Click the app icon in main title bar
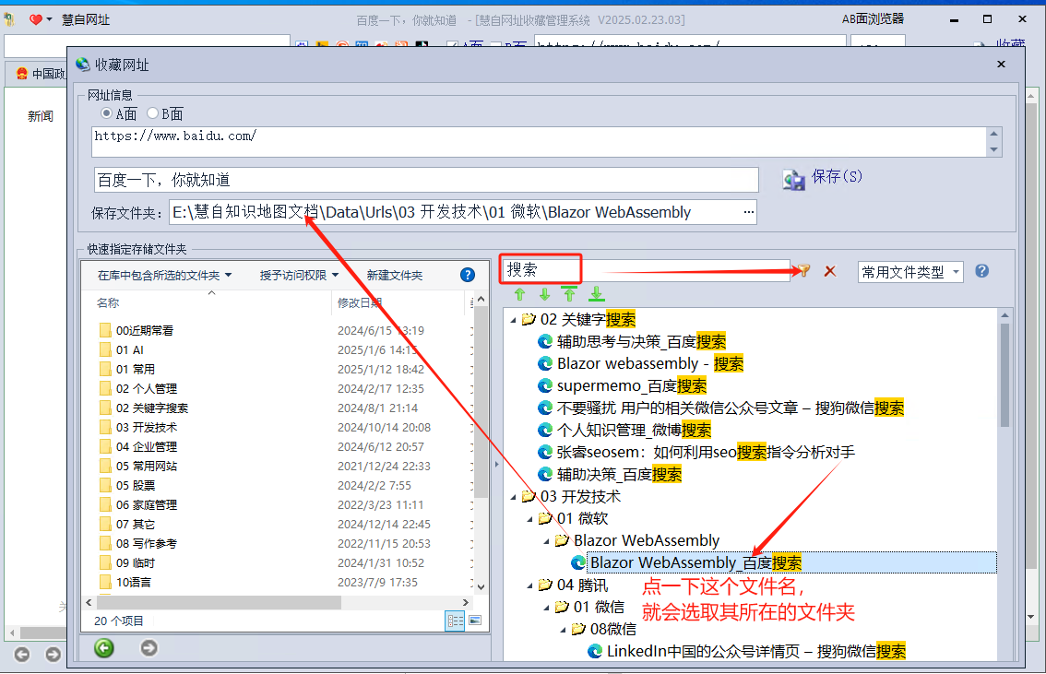Image resolution: width=1046 pixels, height=674 pixels. (9, 20)
